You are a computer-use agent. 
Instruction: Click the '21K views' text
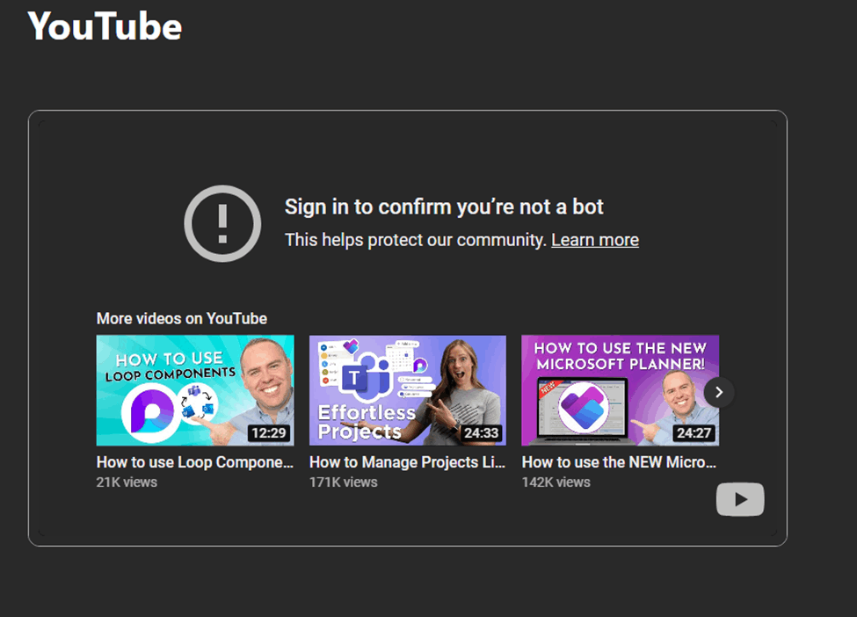coord(127,482)
